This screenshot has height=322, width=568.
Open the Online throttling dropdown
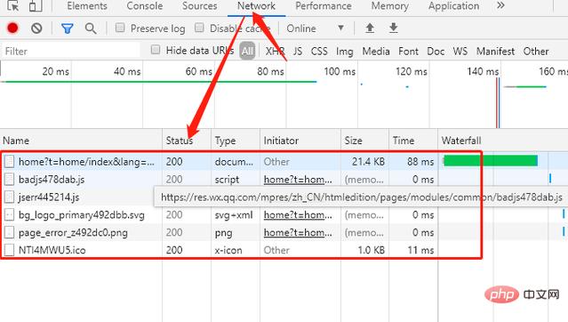pos(315,28)
